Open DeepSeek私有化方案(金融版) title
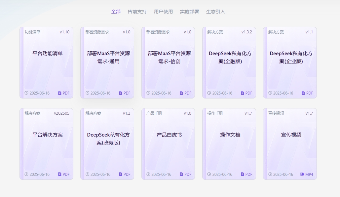The width and height of the screenshot is (340, 197). (230, 58)
